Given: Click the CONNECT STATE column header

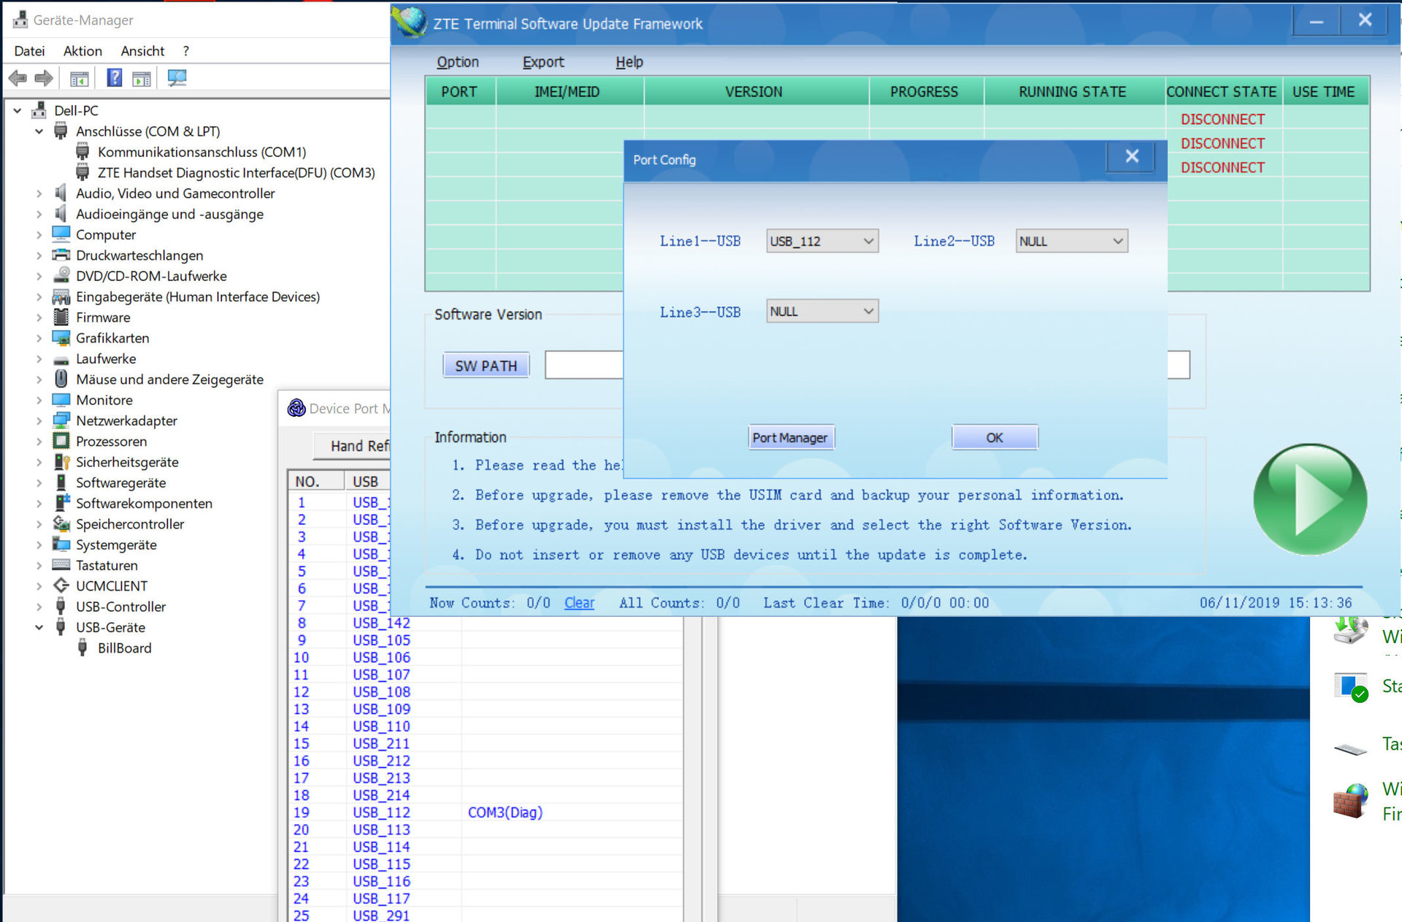Looking at the screenshot, I should point(1223,92).
